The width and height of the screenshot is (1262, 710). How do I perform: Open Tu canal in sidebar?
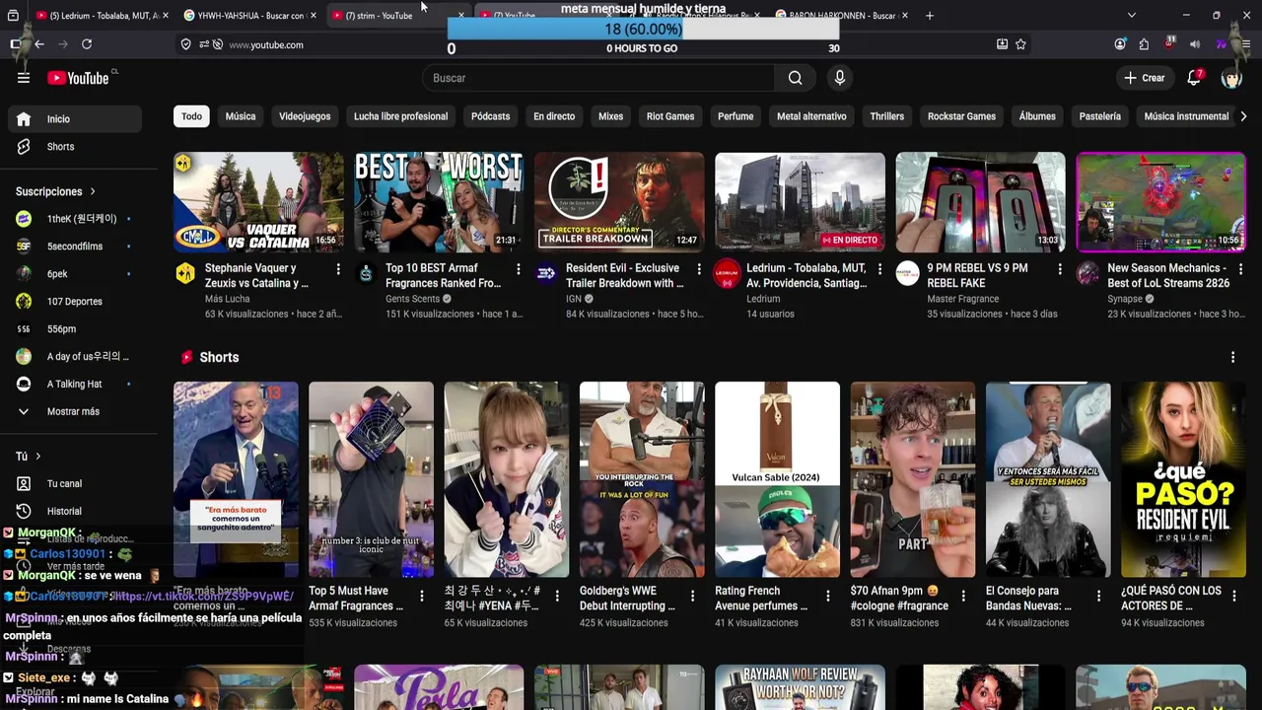tap(75, 483)
